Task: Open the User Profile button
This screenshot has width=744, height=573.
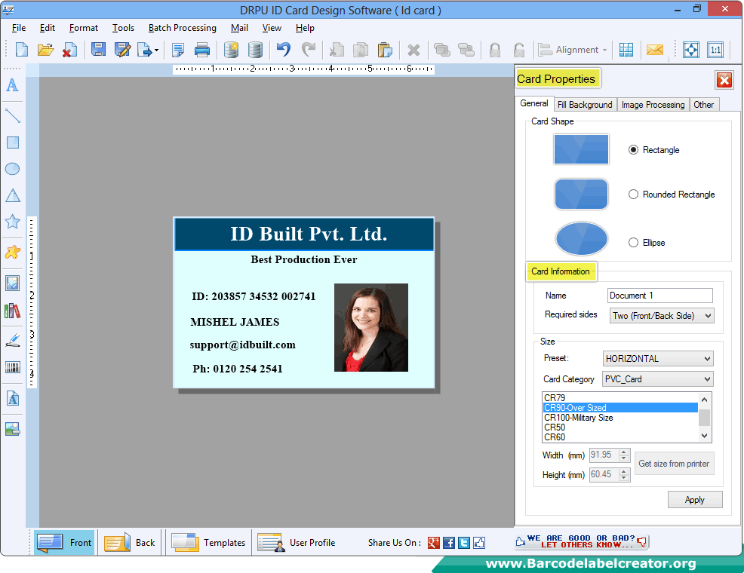Action: [x=297, y=543]
